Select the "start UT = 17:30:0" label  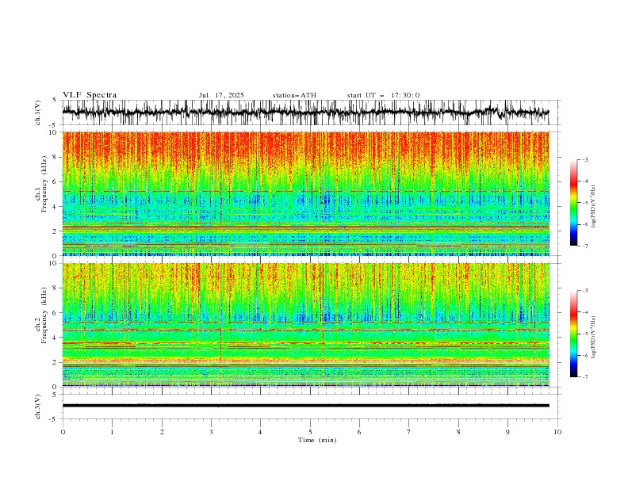(383, 95)
